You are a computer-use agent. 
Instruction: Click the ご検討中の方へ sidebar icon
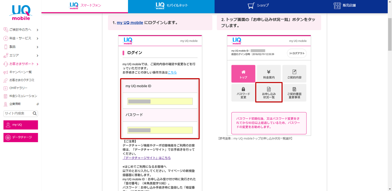click(6, 30)
